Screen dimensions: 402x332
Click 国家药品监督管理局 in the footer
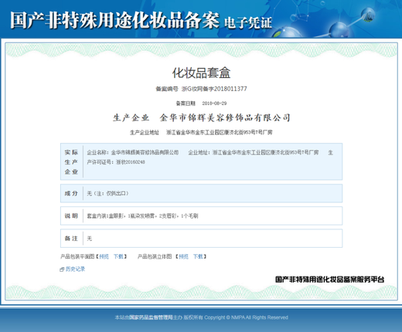tap(151, 317)
